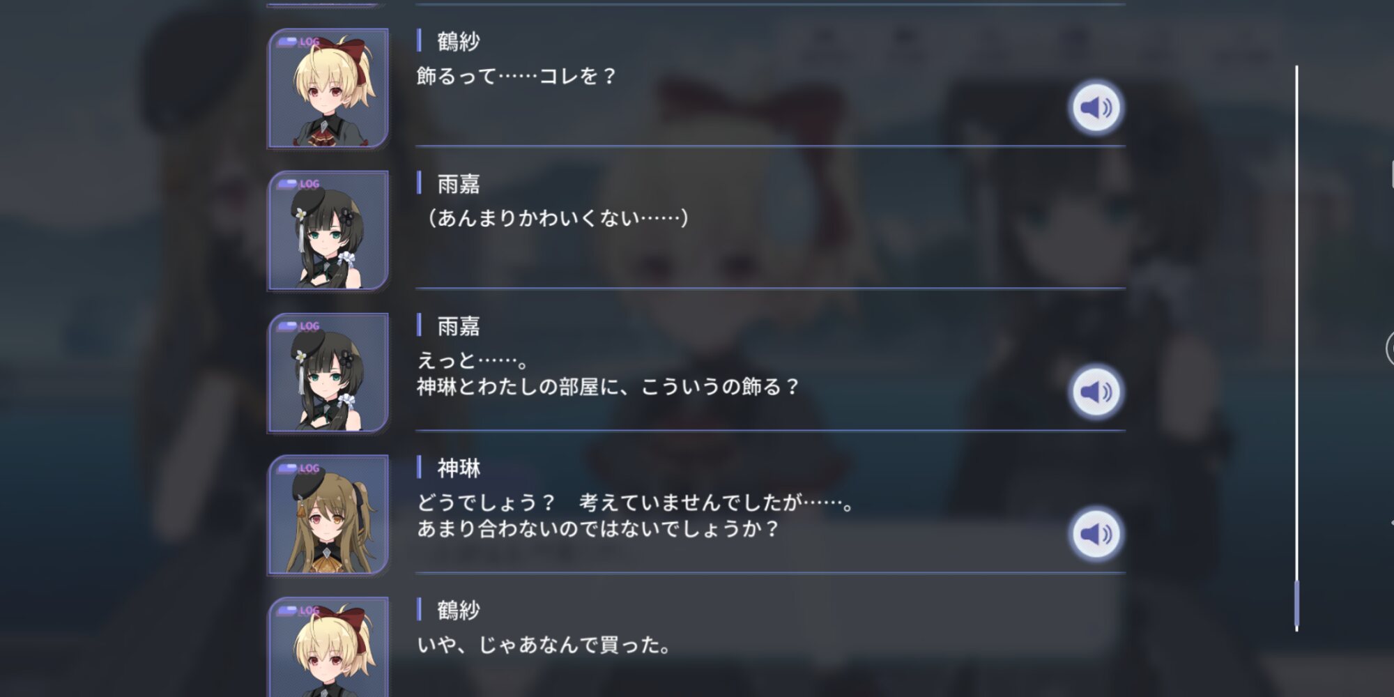Click 神琳's portrait with brown hair
Screen dimensions: 1394x697
(328, 515)
